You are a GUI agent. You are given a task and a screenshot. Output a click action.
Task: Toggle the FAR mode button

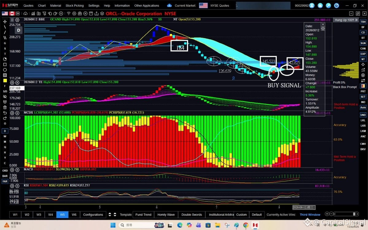pyautogui.click(x=5, y=181)
